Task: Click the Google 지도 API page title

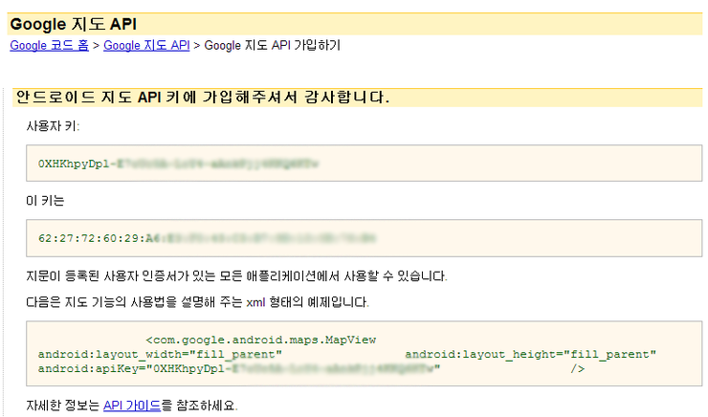Action: click(x=73, y=24)
